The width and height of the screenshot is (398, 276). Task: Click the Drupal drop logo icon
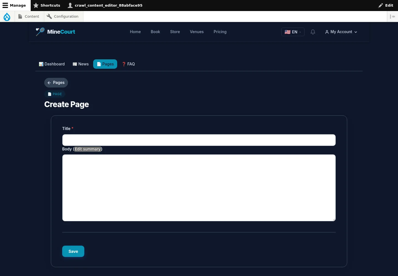(x=7, y=17)
